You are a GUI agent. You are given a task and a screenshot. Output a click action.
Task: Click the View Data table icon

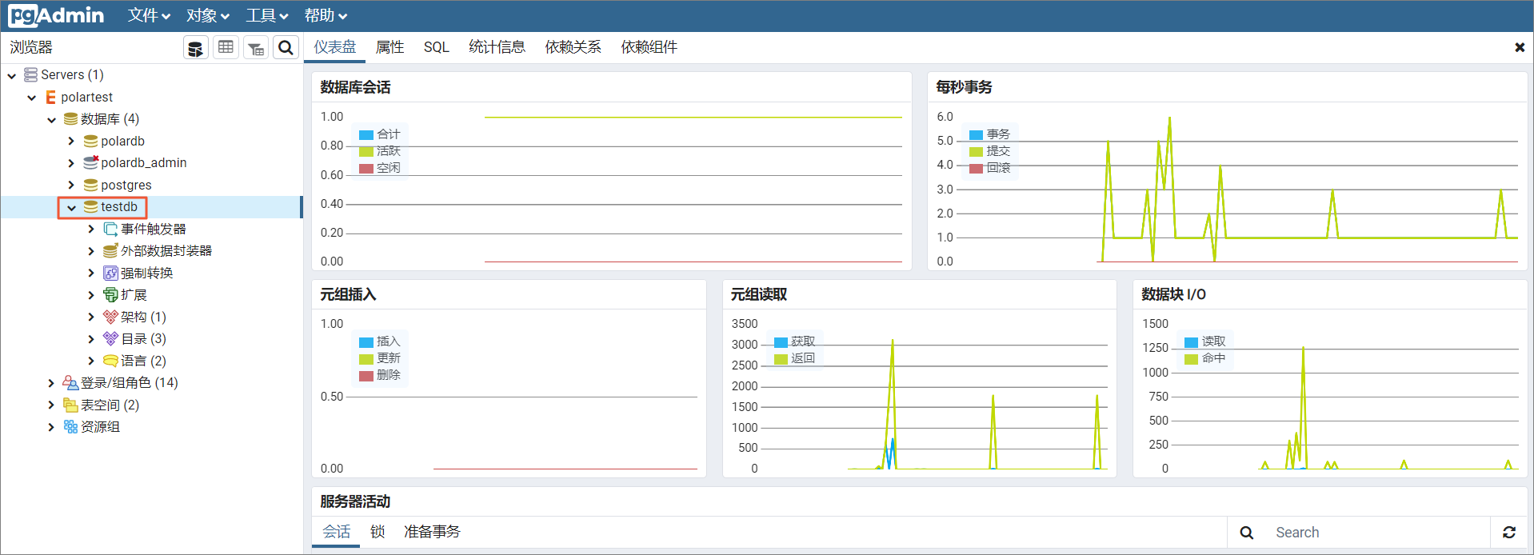coord(226,48)
